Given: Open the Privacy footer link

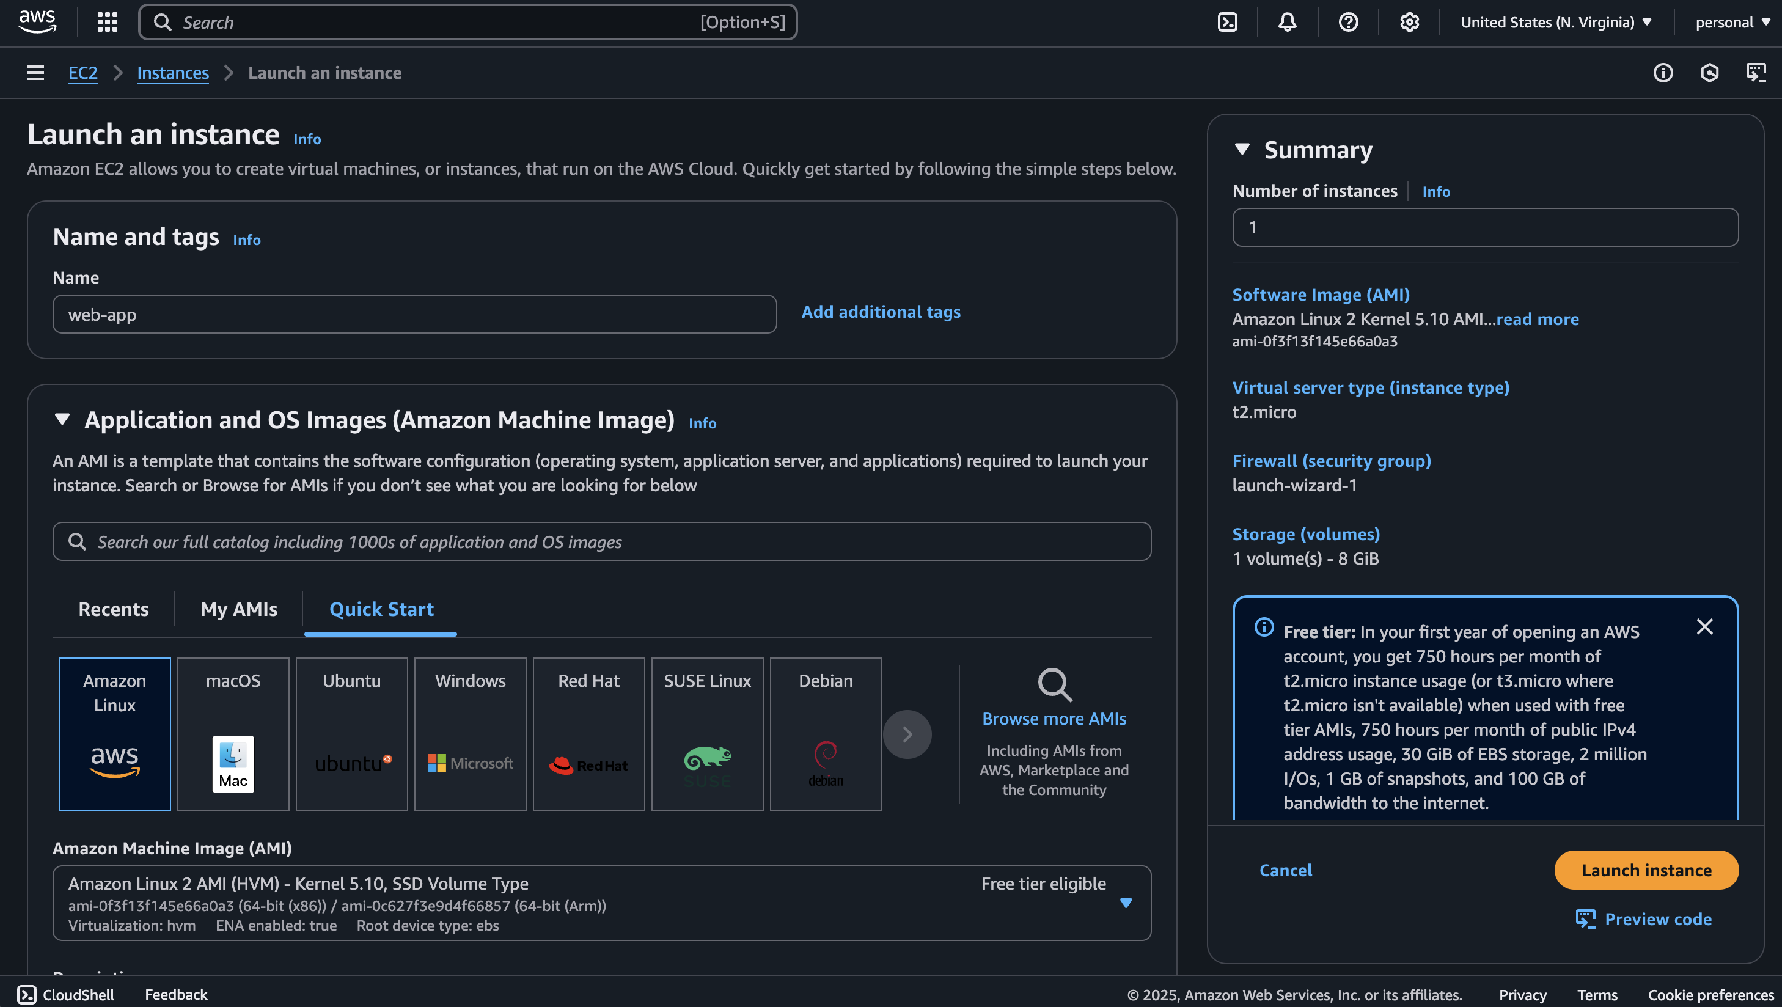Looking at the screenshot, I should coord(1522,995).
